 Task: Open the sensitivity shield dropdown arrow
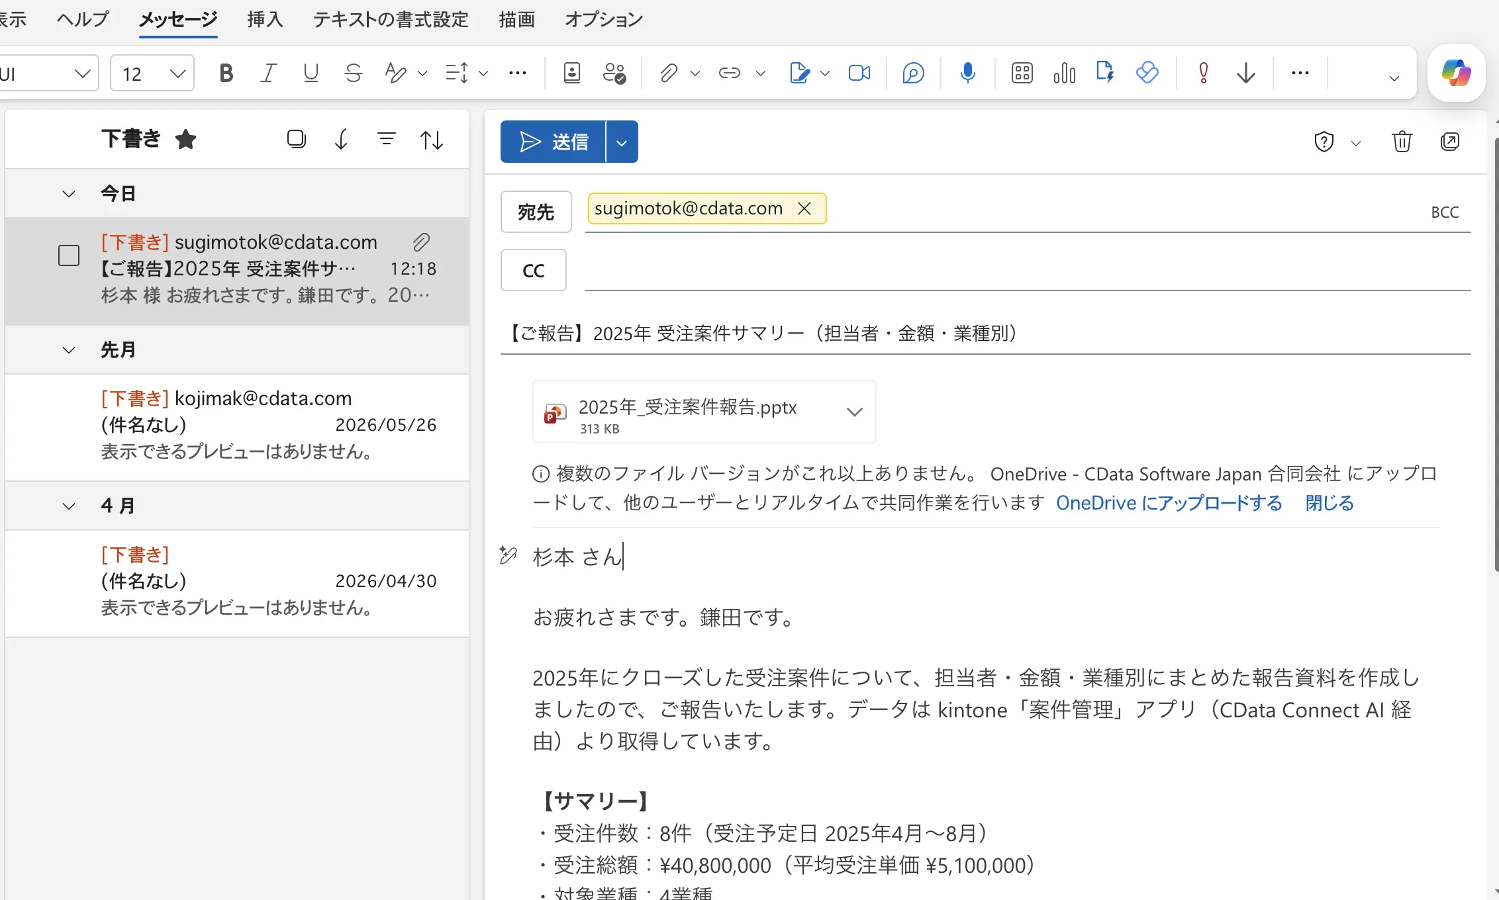(x=1356, y=143)
